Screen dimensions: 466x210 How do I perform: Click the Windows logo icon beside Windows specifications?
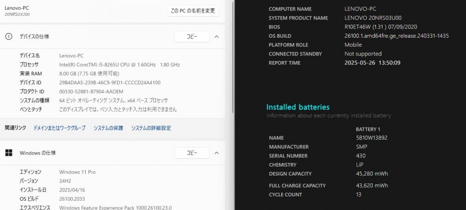pyautogui.click(x=9, y=153)
